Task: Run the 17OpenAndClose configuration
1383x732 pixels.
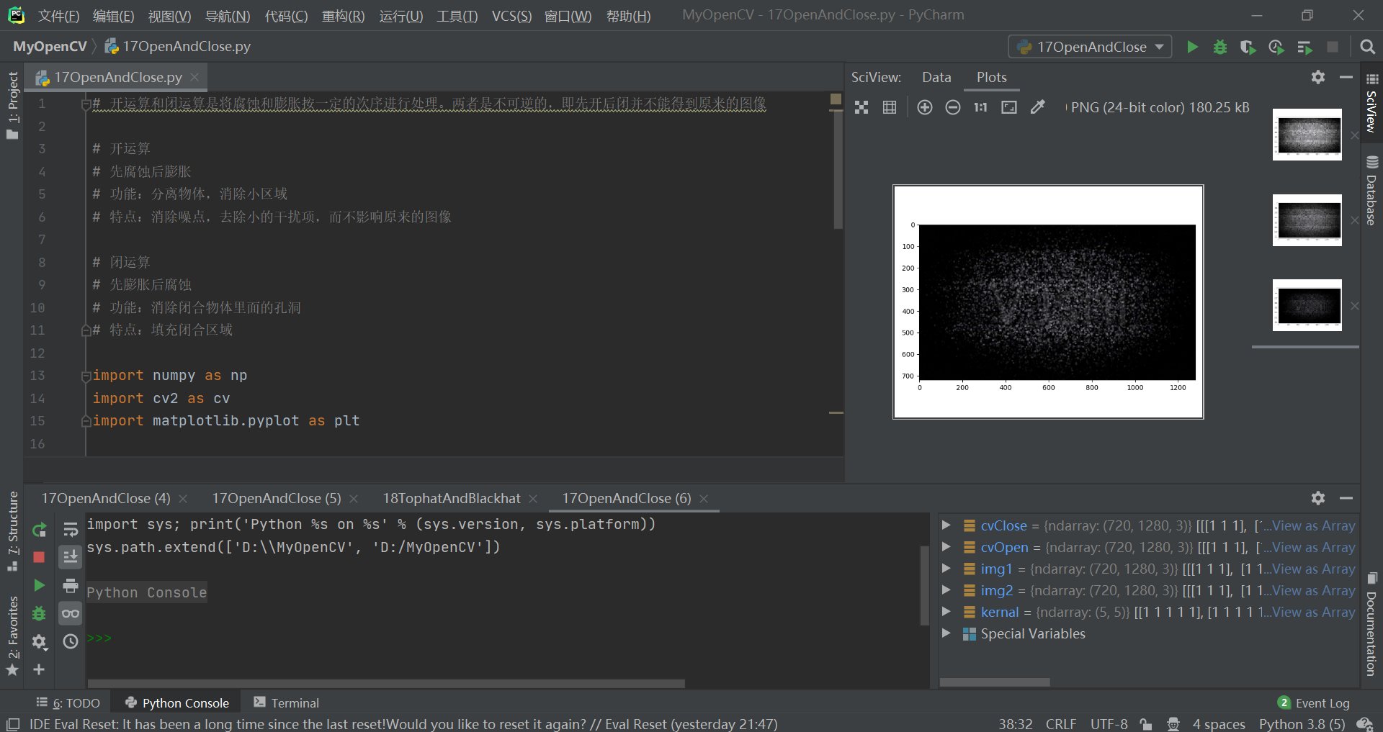Action: tap(1192, 46)
